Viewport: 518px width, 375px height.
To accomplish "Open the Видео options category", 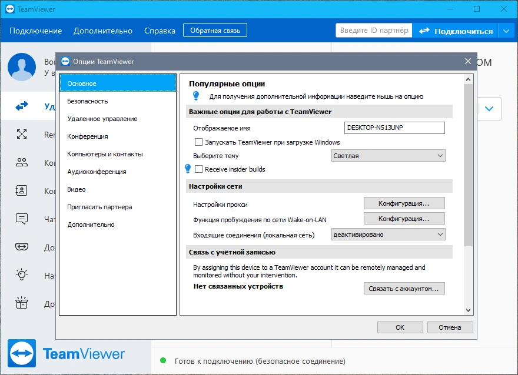I will [x=118, y=189].
